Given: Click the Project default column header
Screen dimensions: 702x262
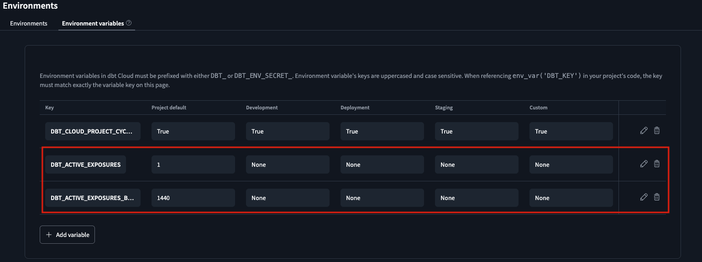Looking at the screenshot, I should tap(169, 108).
